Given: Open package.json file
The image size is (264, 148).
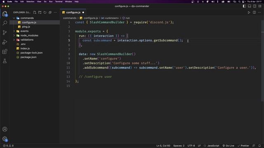Looking at the screenshot, I should pyautogui.click(x=28, y=57).
